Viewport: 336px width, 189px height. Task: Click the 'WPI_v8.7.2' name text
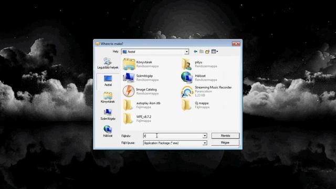(x=144, y=117)
